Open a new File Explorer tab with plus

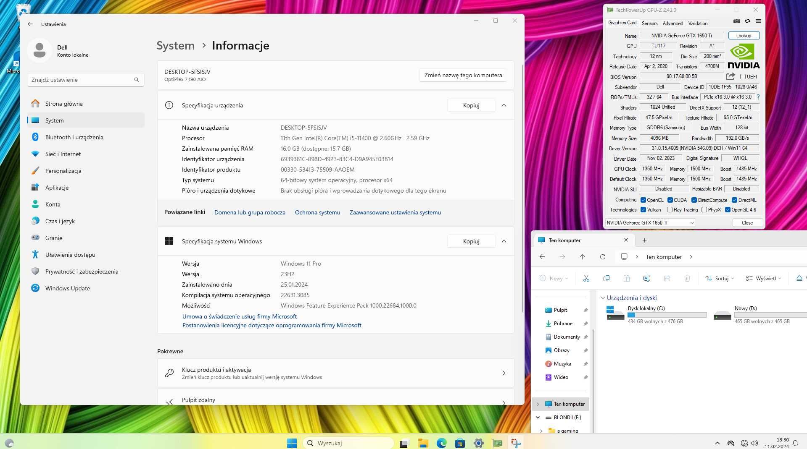point(644,240)
